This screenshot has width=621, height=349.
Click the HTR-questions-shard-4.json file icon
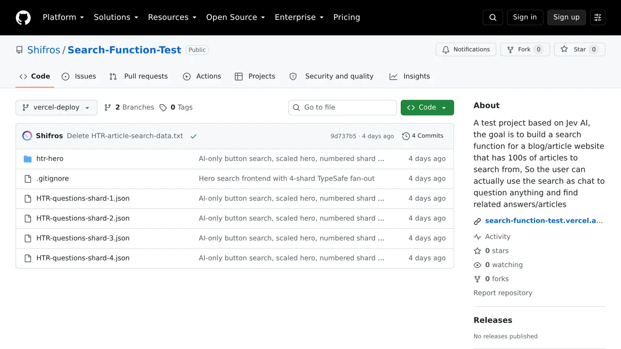28,258
